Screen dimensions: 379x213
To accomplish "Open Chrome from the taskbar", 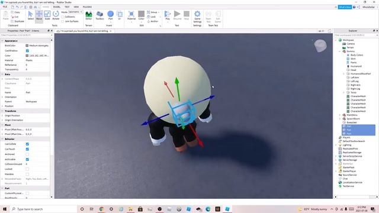I will (x=101, y=209).
